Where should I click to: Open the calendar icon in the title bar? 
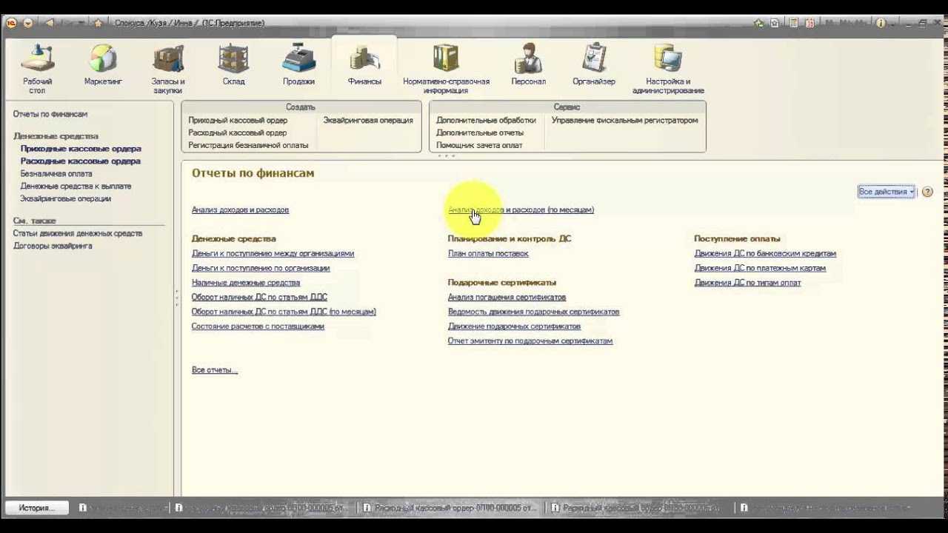pyautogui.click(x=810, y=23)
